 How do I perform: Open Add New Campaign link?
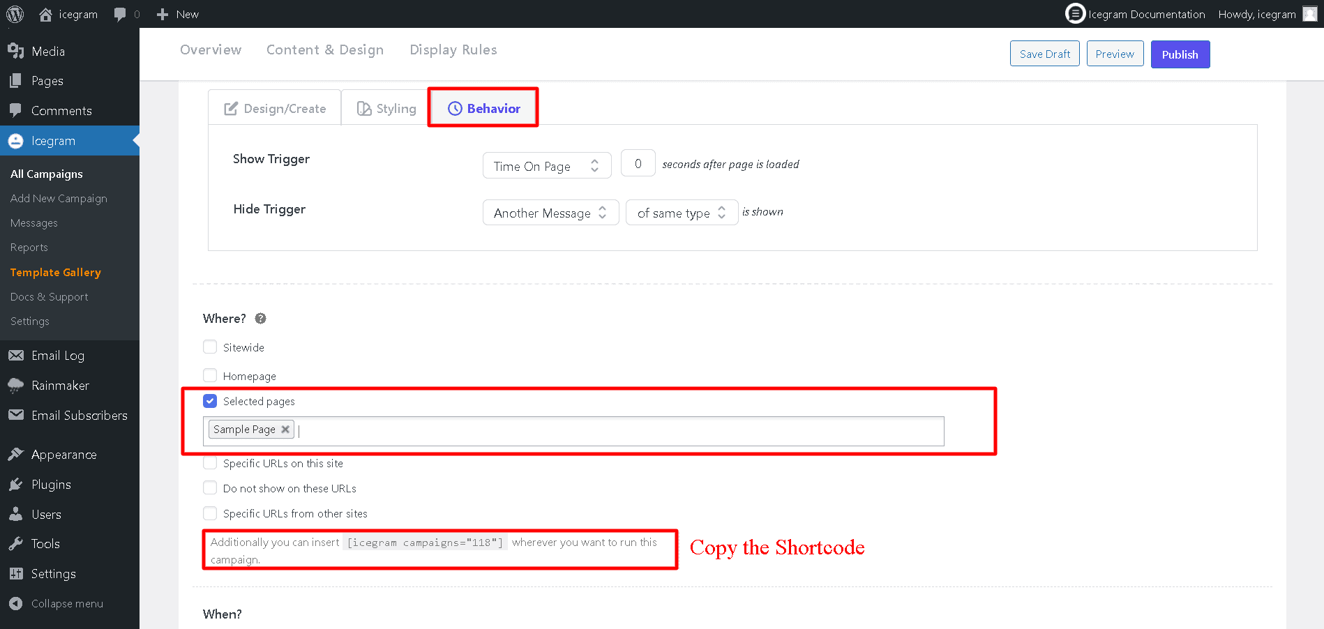click(59, 198)
